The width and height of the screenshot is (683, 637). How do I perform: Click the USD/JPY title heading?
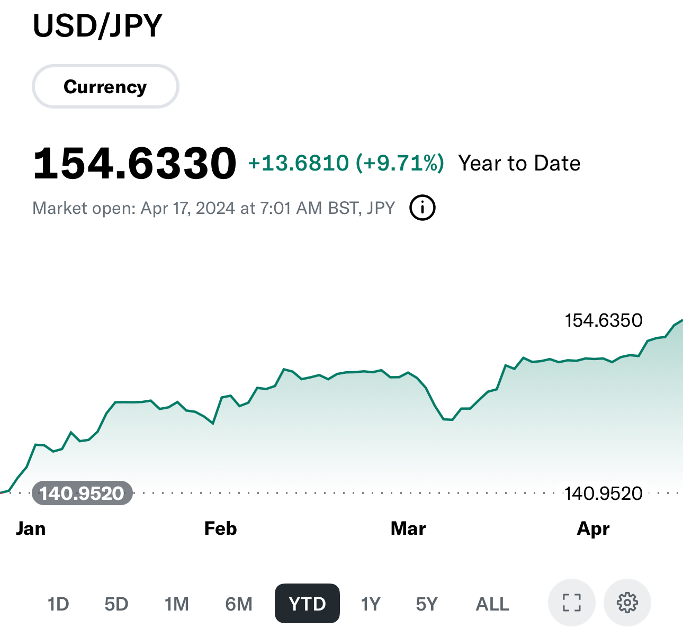(x=97, y=25)
